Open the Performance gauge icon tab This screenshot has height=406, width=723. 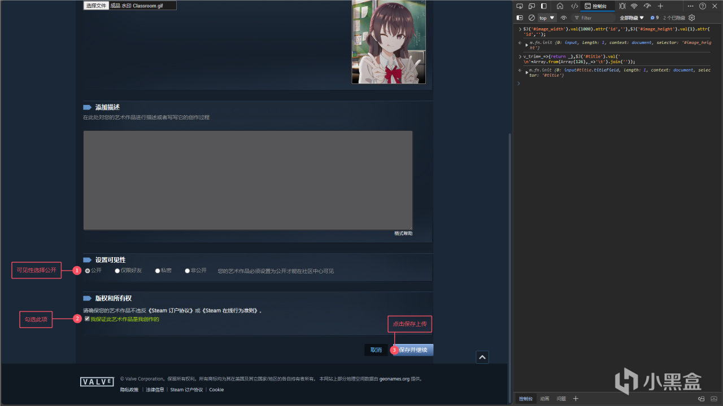pos(647,6)
